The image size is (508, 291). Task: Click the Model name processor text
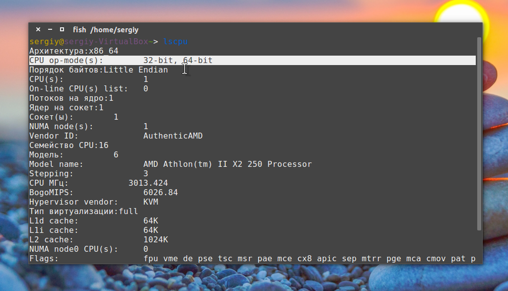(227, 164)
